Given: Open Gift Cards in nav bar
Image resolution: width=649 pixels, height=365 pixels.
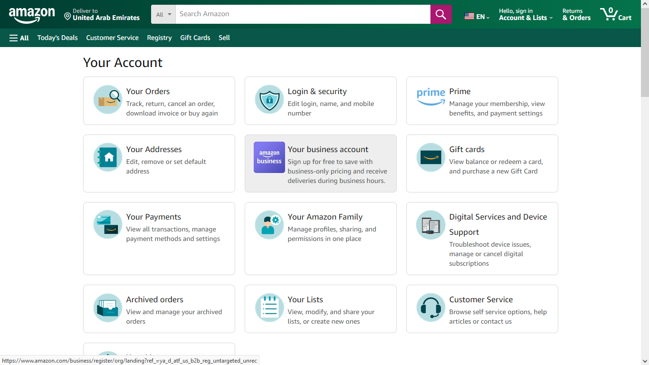Looking at the screenshot, I should (x=195, y=38).
